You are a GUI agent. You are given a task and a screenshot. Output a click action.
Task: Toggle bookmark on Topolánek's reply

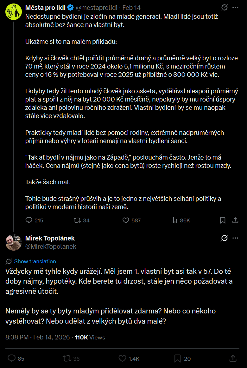point(178,358)
